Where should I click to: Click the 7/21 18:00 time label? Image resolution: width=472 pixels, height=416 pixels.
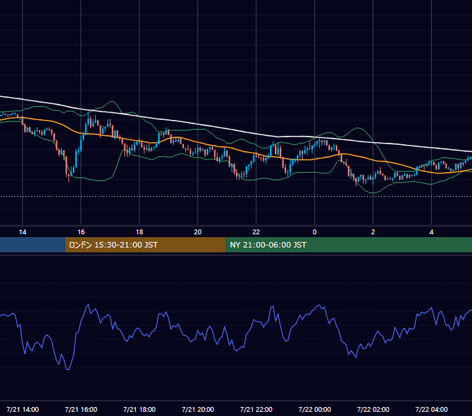coord(140,409)
